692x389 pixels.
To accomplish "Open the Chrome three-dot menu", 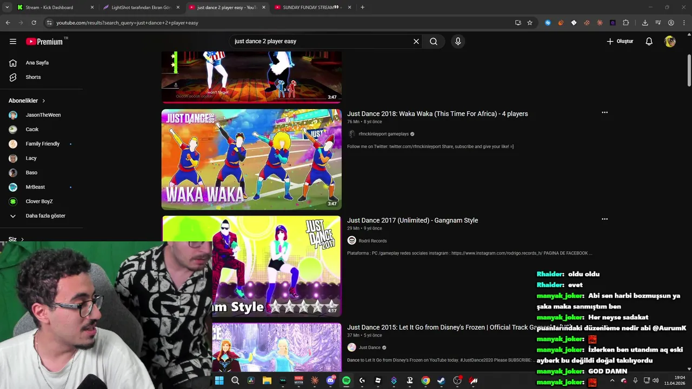I will (684, 23).
